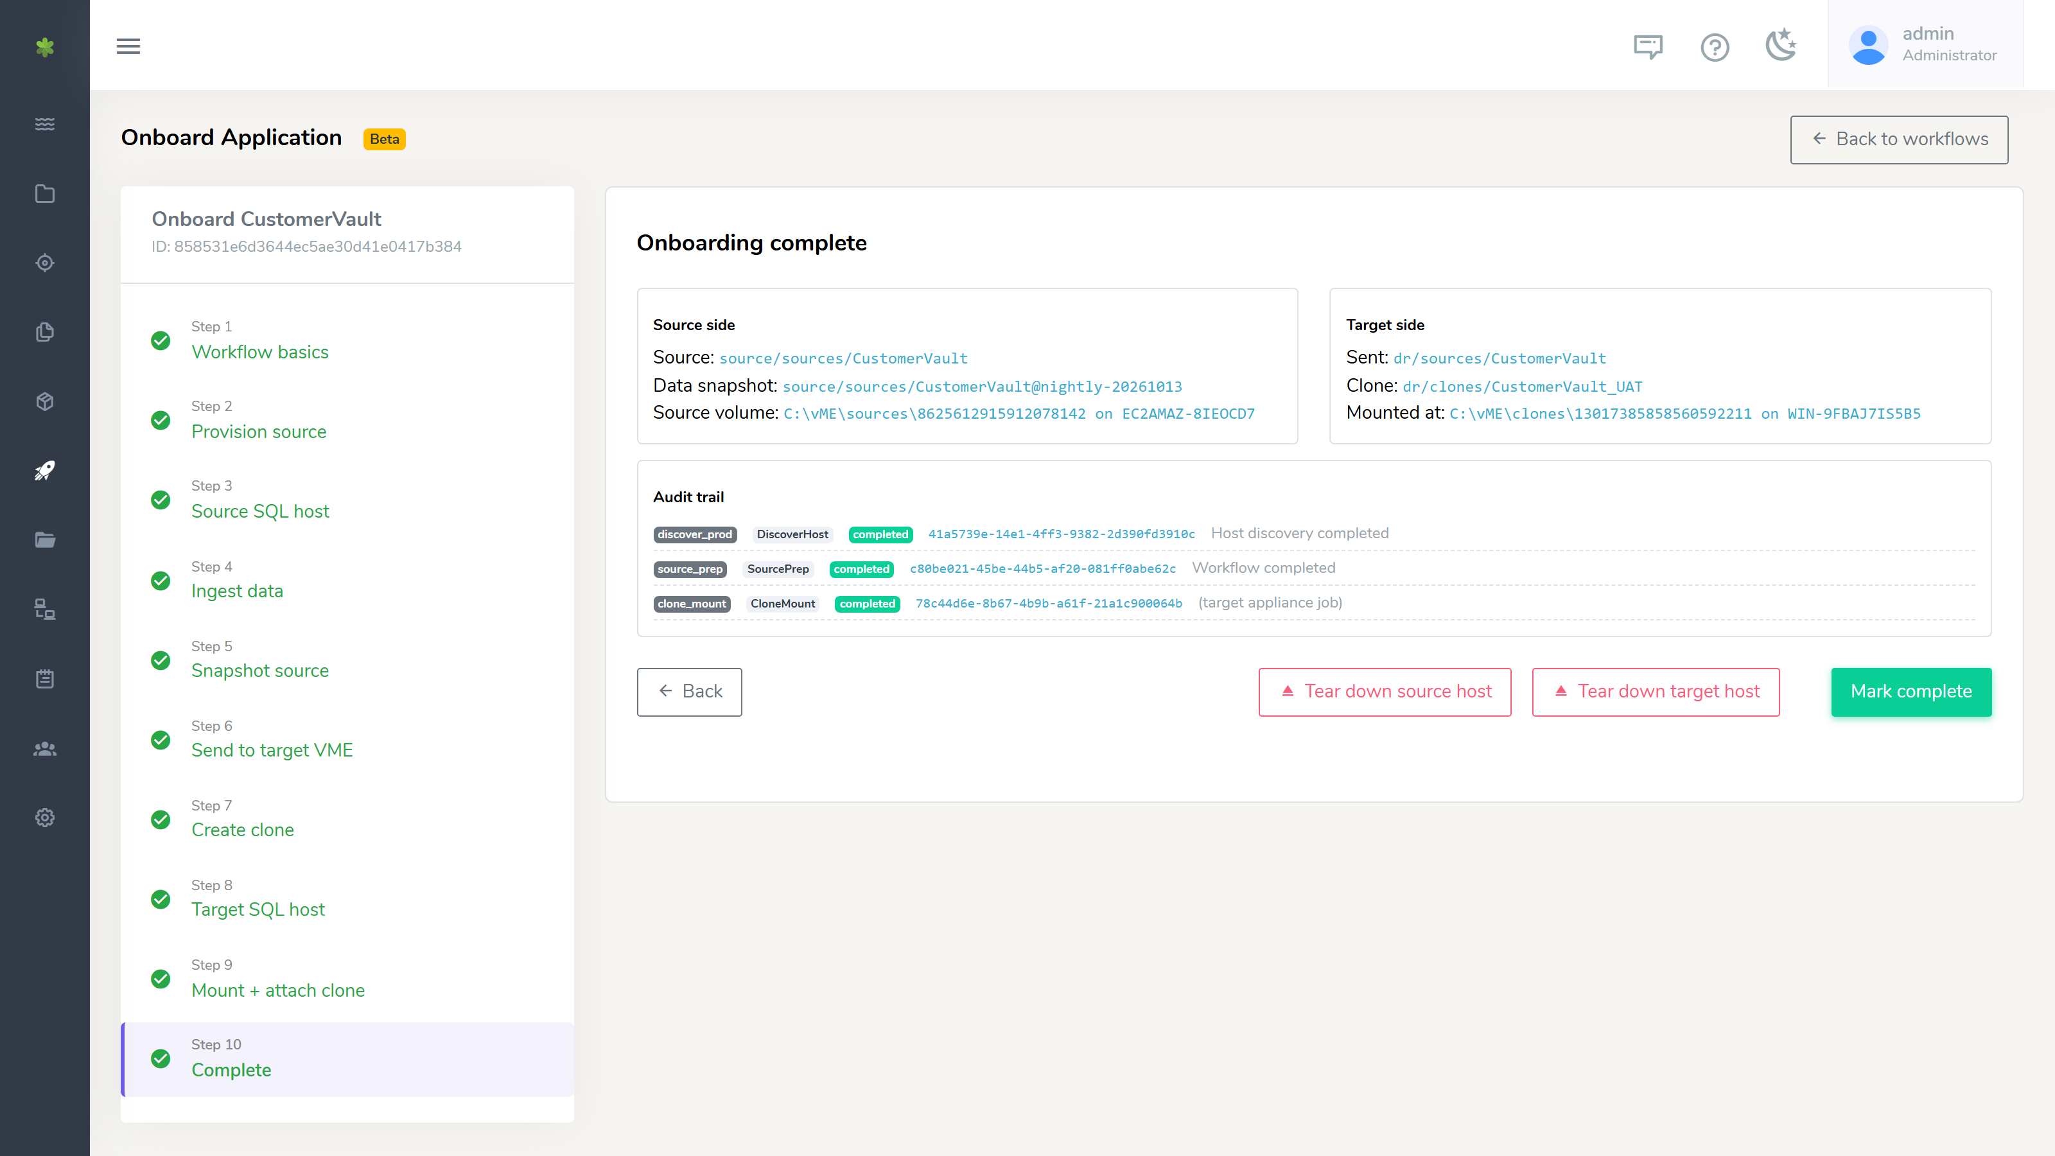The height and width of the screenshot is (1156, 2055).
Task: Click job ID 78c44d6e-8b67-4b9b-a61f-21a1c900064b
Action: point(1048,604)
